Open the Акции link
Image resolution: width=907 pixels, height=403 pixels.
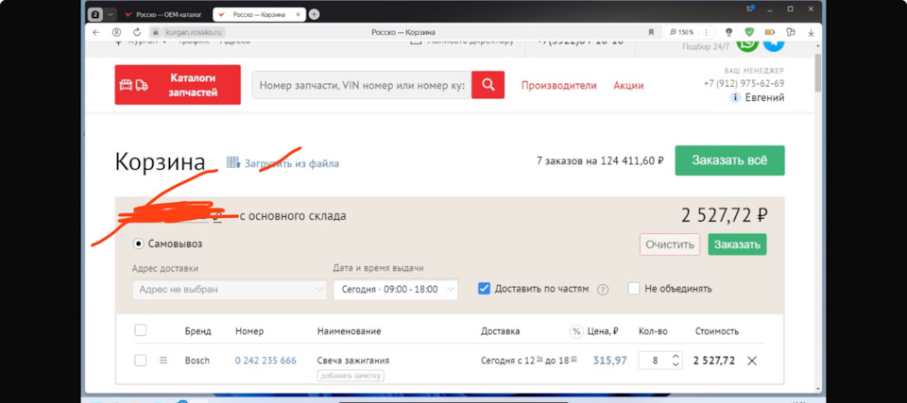pos(629,86)
